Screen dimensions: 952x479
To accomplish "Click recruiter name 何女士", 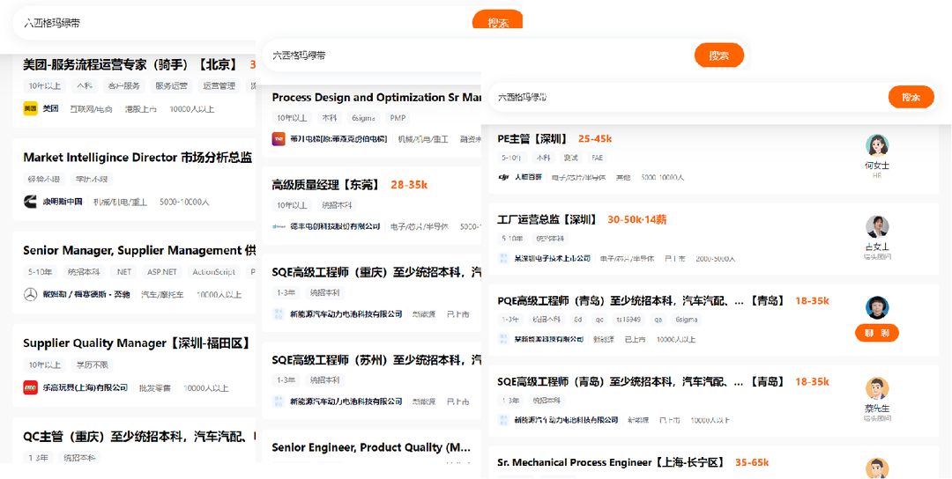I will pos(877,166).
